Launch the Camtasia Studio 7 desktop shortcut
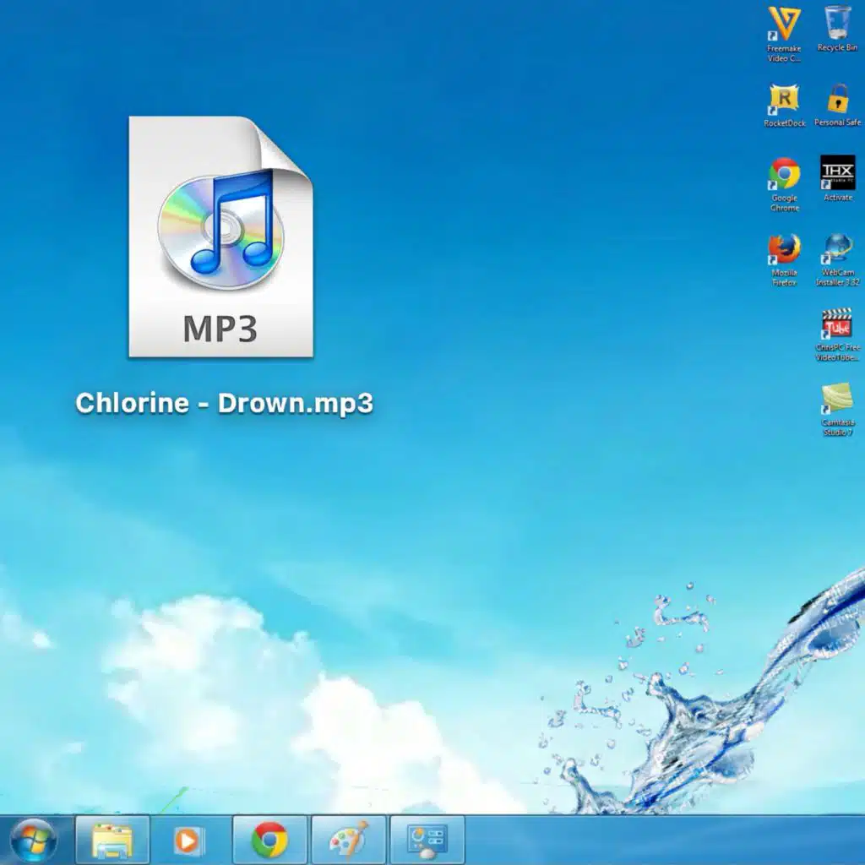Image resolution: width=865 pixels, height=865 pixels. coord(837,400)
